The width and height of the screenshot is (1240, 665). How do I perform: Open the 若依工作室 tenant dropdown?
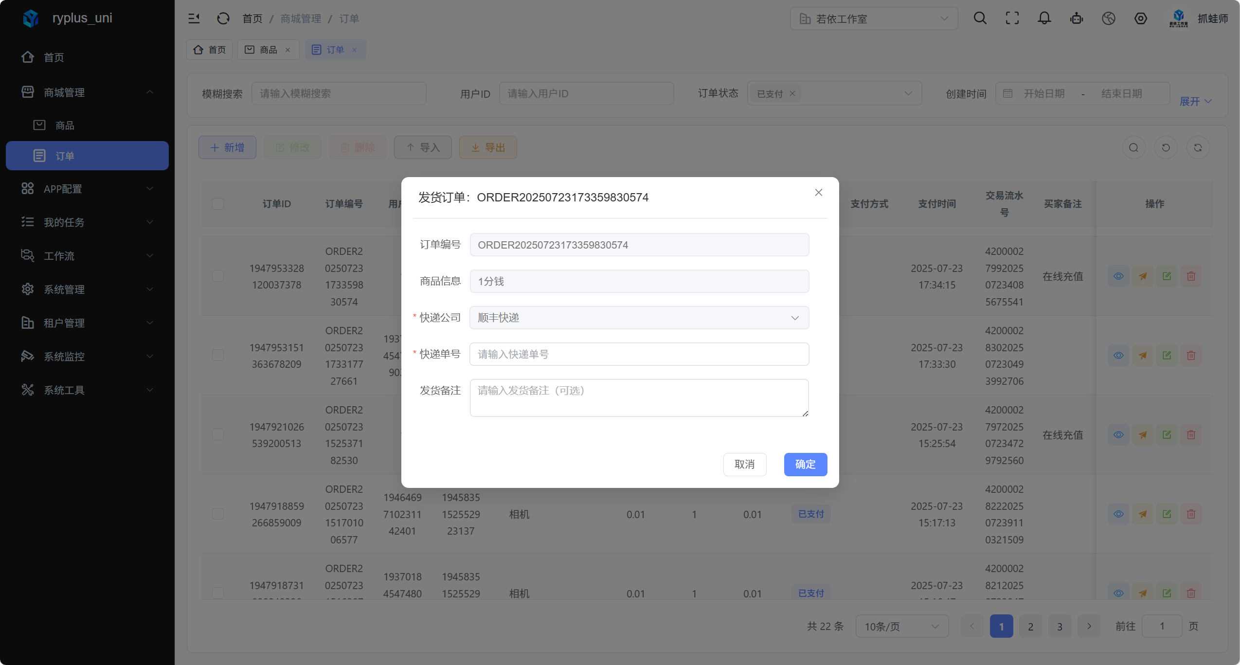tap(874, 18)
